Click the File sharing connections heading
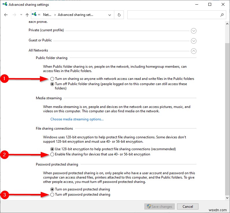 click(x=54, y=128)
